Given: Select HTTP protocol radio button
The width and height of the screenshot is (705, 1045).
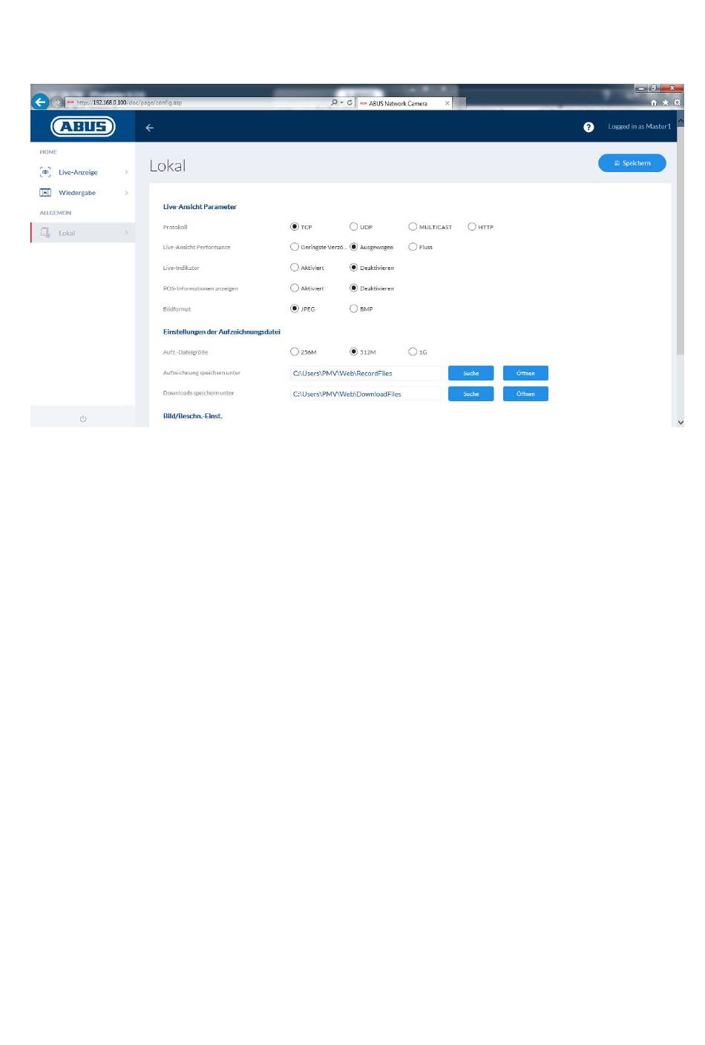Looking at the screenshot, I should [472, 227].
